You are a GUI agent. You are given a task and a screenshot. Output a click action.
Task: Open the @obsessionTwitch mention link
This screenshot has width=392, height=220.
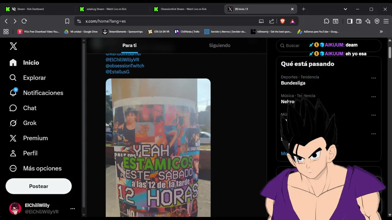pyautogui.click(x=125, y=66)
